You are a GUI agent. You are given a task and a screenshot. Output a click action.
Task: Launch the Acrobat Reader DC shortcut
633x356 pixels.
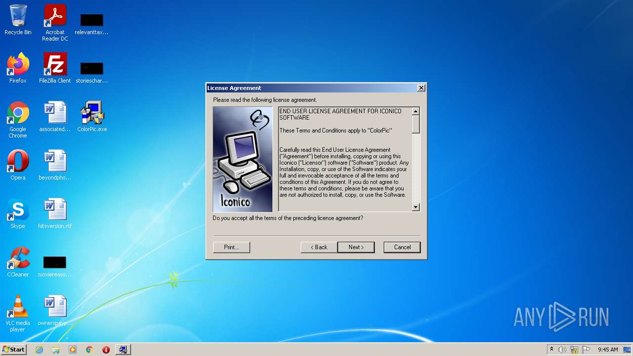tap(55, 23)
